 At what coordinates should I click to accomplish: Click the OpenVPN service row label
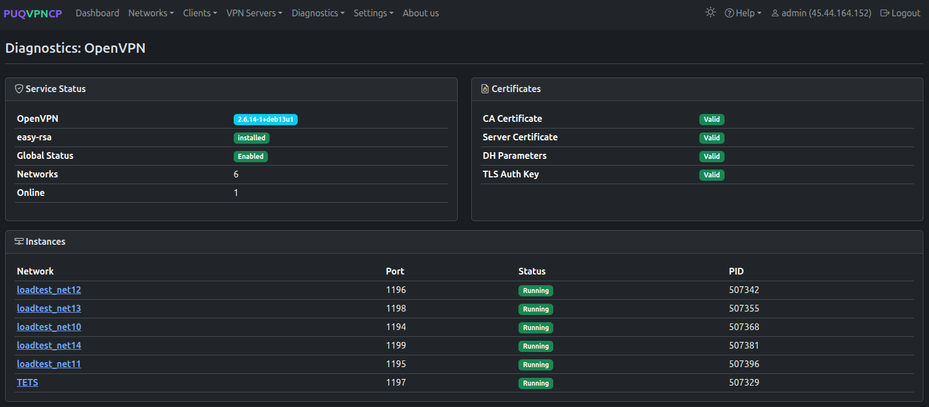point(38,118)
